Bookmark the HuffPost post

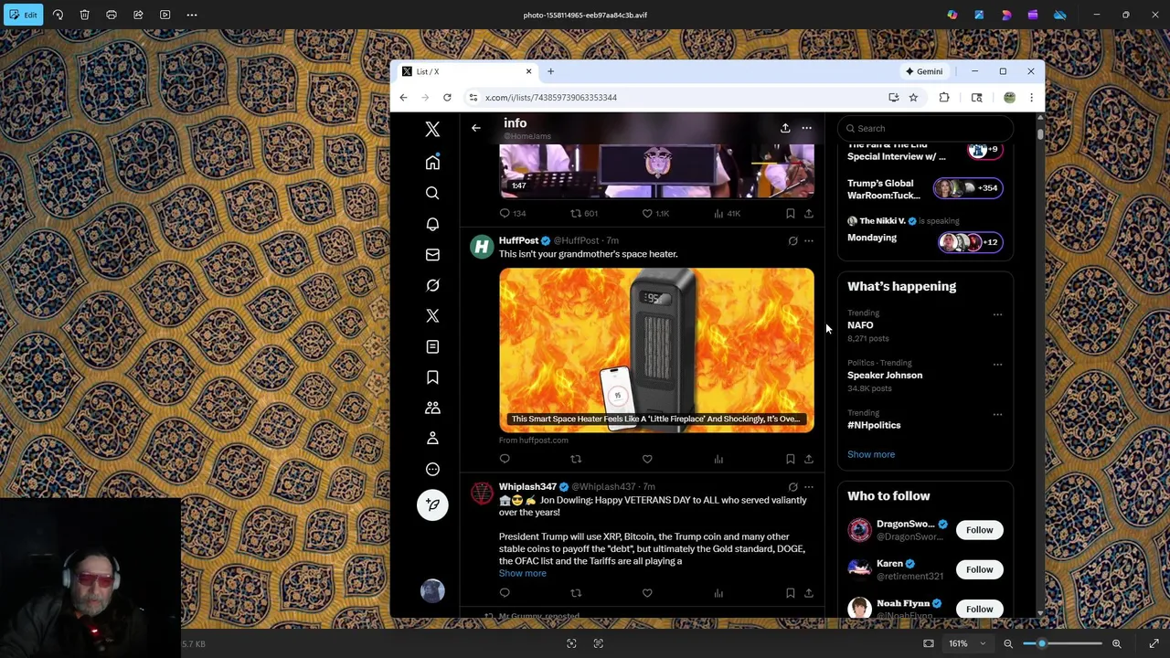point(791,459)
